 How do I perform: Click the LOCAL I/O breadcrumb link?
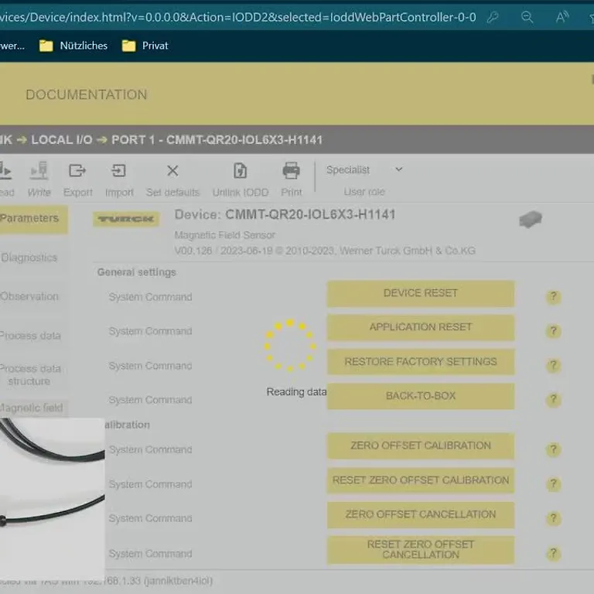point(62,140)
